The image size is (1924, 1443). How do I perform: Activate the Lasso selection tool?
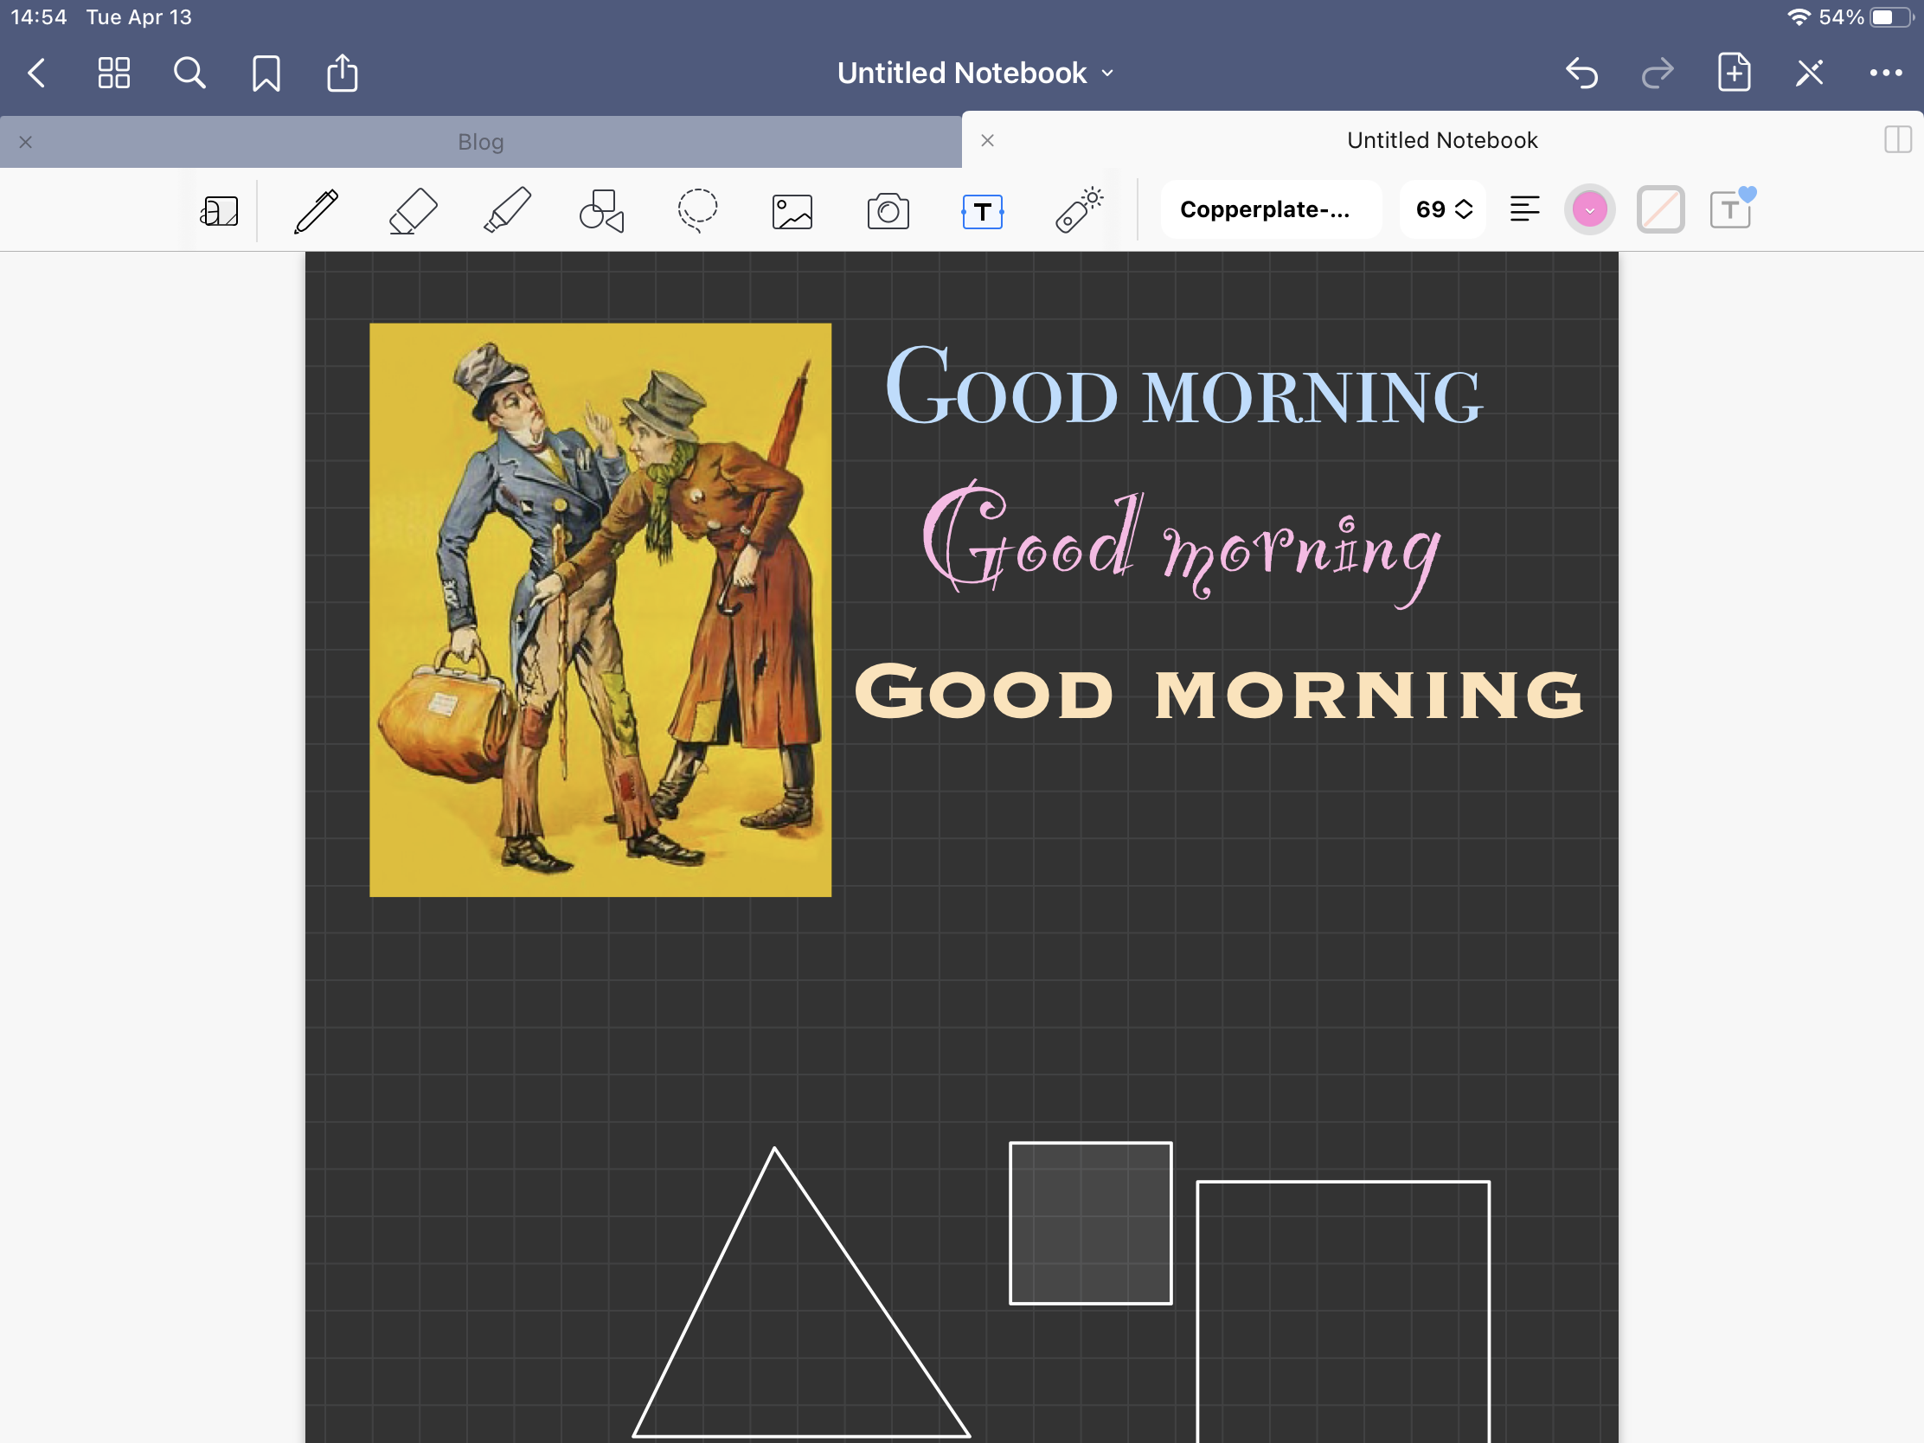(697, 210)
